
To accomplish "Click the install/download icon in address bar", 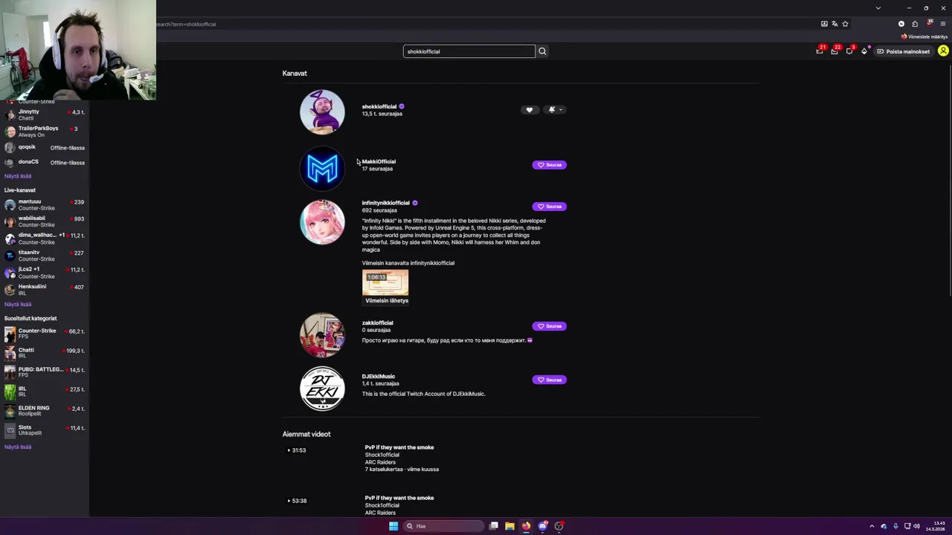I will pos(824,24).
